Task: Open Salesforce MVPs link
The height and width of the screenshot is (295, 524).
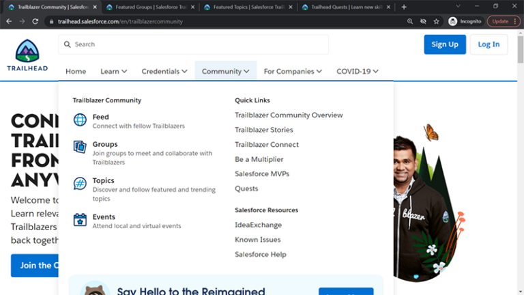Action: tap(262, 174)
